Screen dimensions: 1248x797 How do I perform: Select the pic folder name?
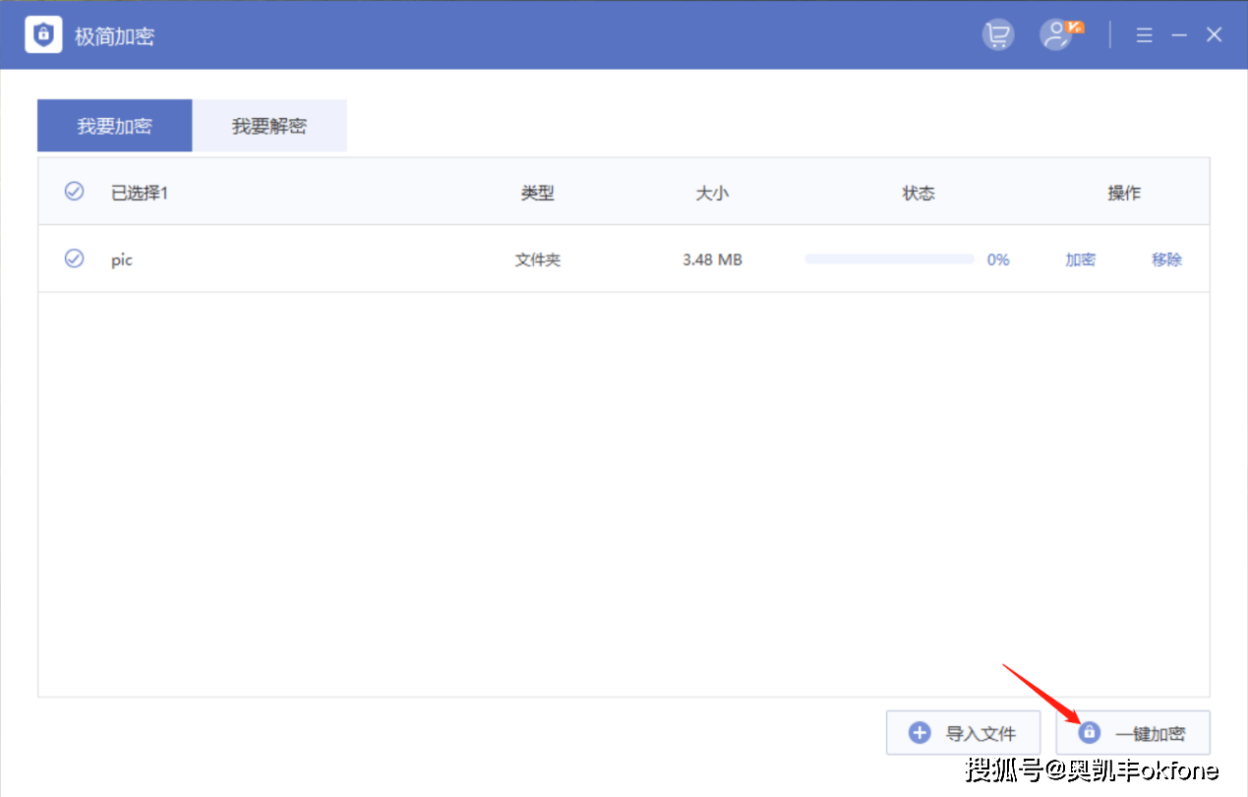click(x=122, y=259)
